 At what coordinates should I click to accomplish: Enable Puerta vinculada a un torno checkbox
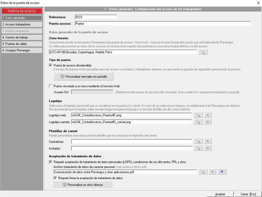[x=50, y=86]
